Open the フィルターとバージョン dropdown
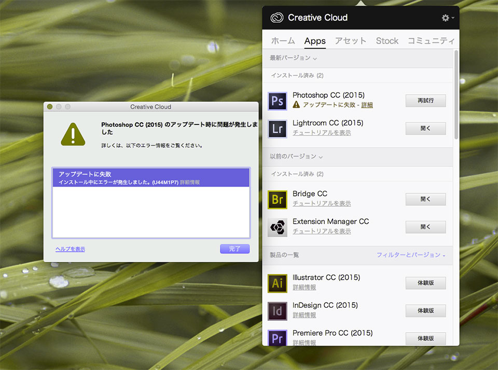 411,255
